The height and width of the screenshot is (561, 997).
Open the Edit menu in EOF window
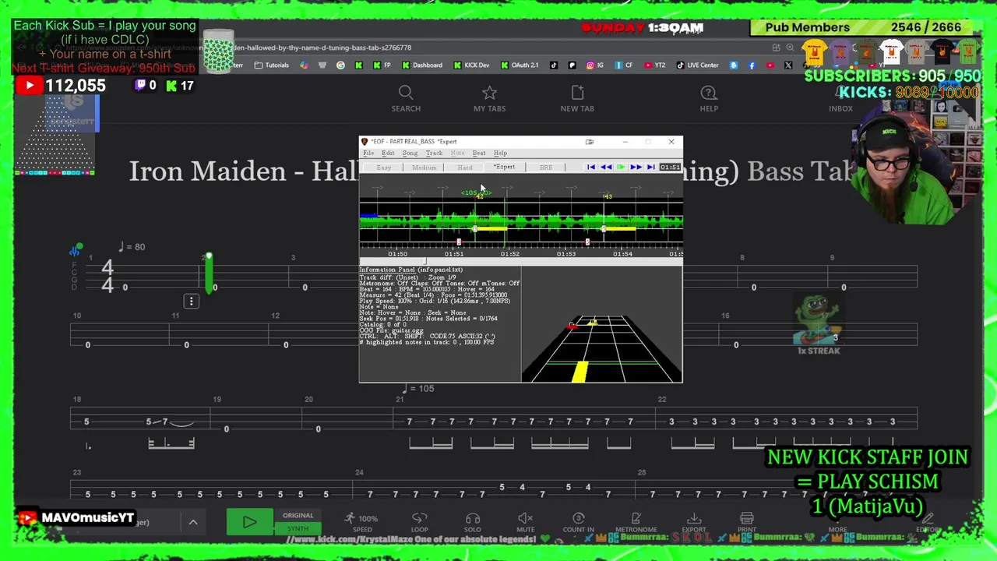388,153
